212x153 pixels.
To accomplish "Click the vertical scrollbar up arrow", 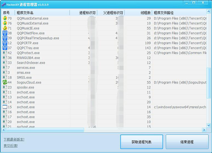I will point(208,12).
